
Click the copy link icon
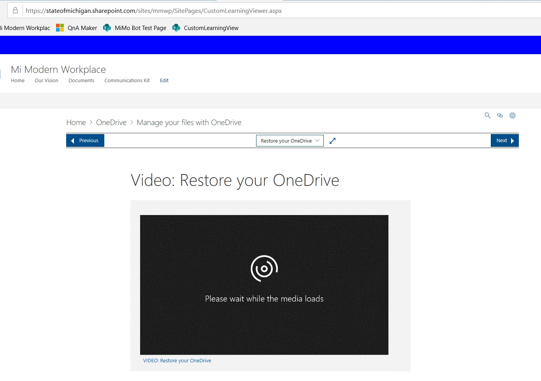point(500,115)
